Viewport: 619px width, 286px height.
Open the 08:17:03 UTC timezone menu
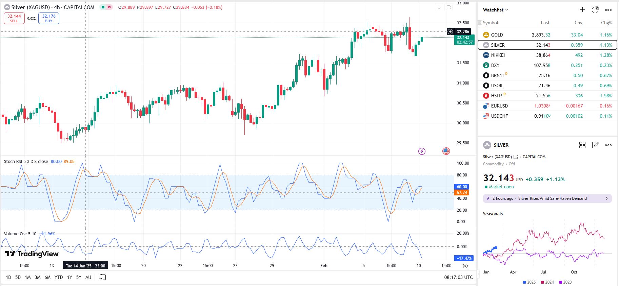point(458,277)
